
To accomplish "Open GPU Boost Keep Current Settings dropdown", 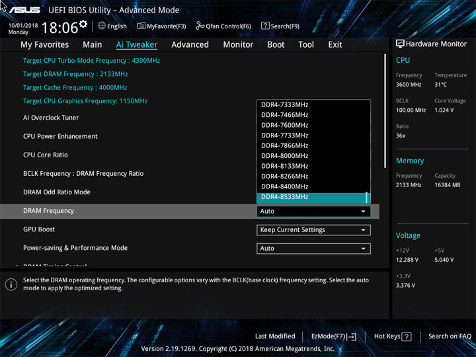I will 313,230.
